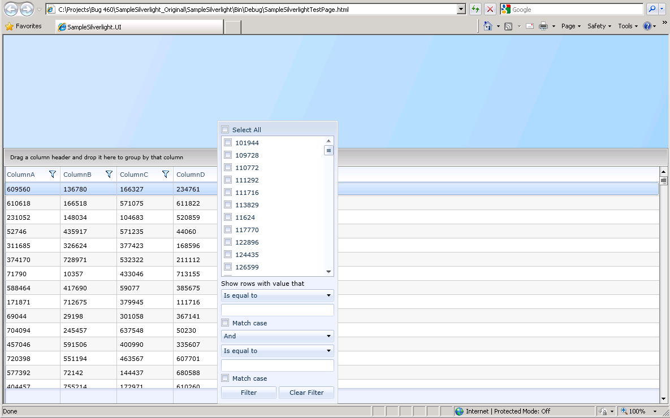Expand the first 'Is equal to' dropdown

tap(277, 295)
